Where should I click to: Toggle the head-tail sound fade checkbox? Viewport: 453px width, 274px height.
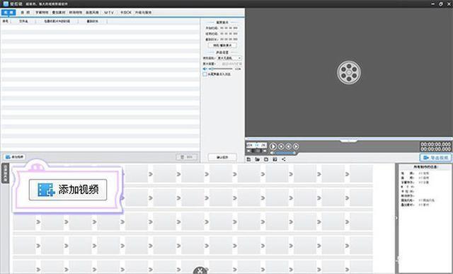[x=205, y=74]
